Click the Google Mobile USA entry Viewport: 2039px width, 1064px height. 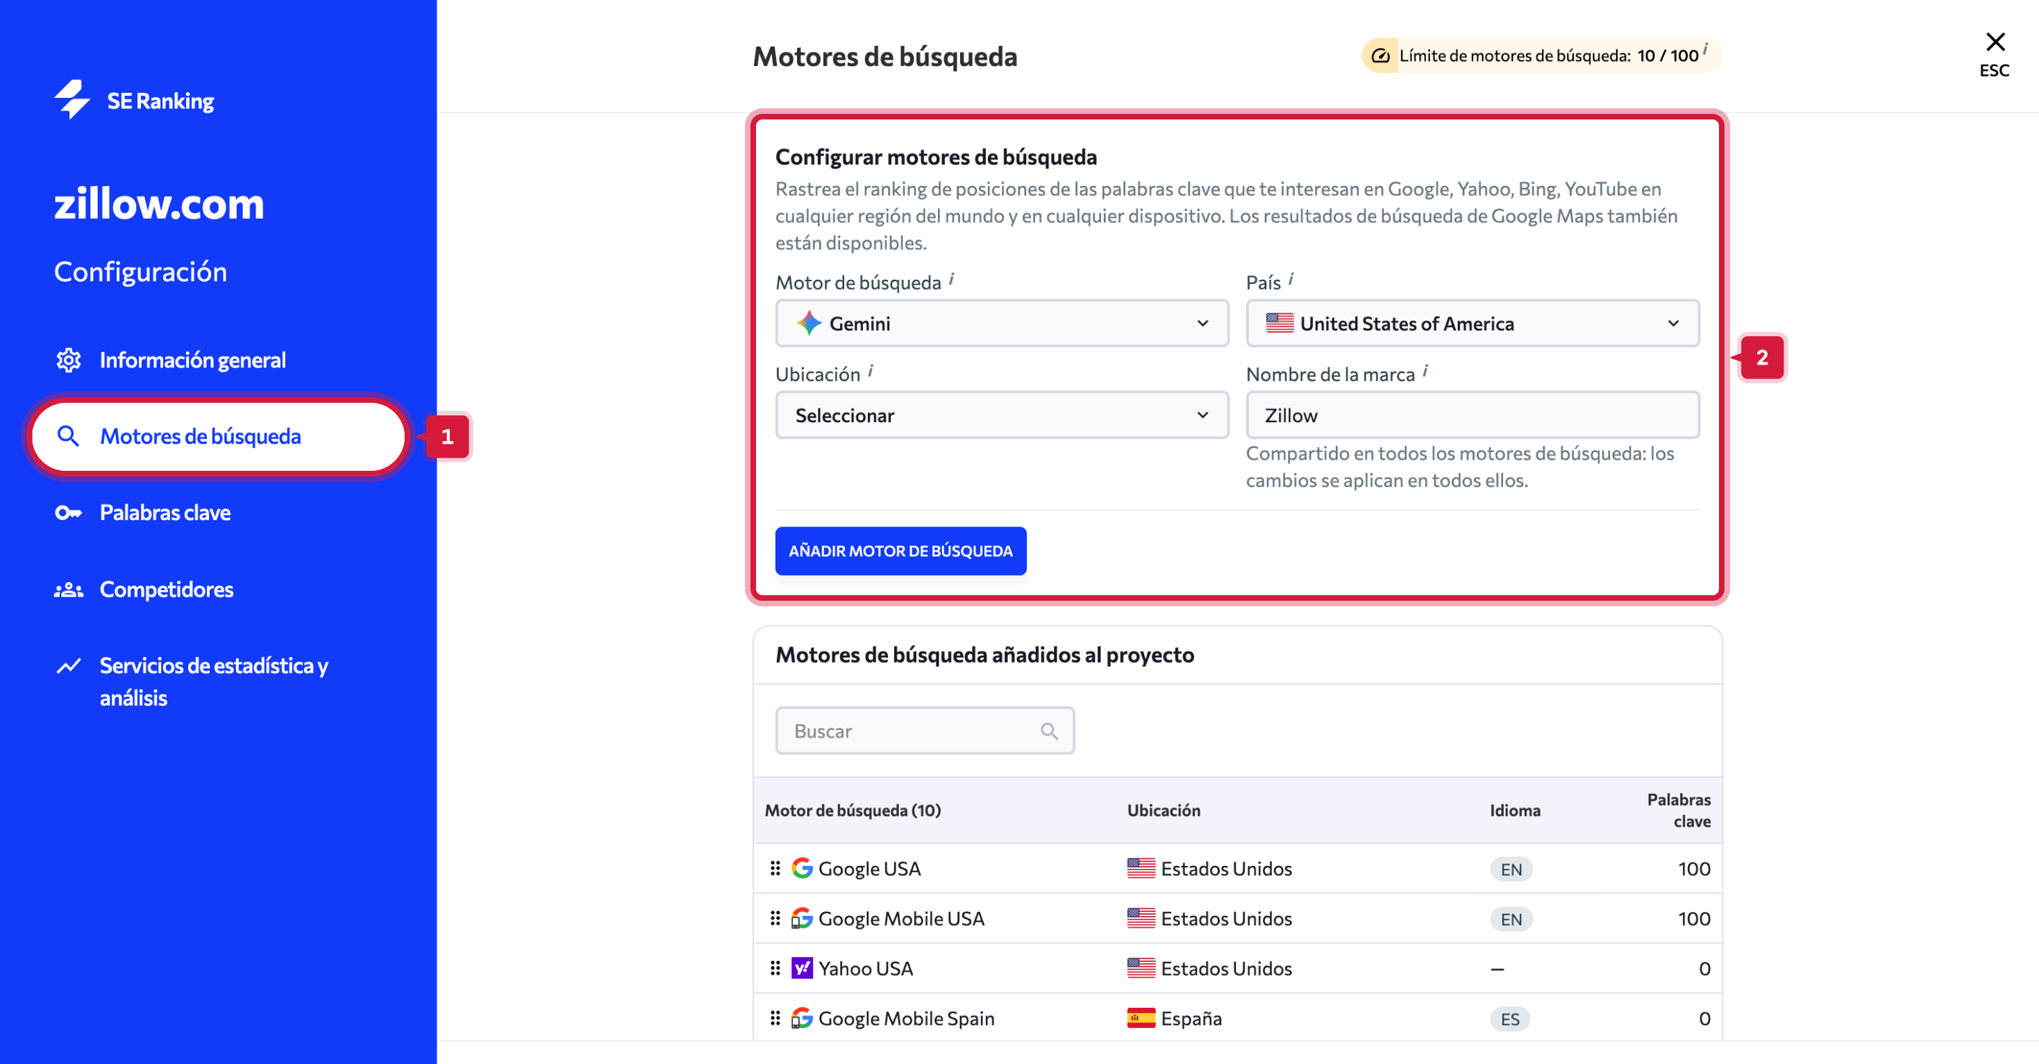[x=900, y=918]
